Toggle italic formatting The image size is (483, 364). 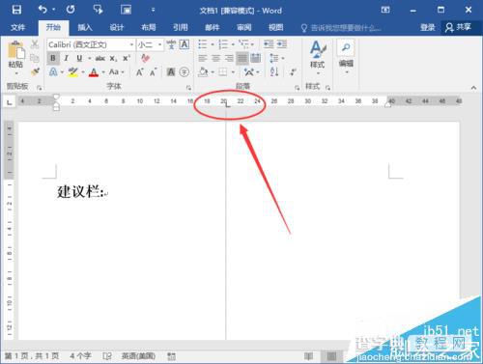(x=67, y=58)
